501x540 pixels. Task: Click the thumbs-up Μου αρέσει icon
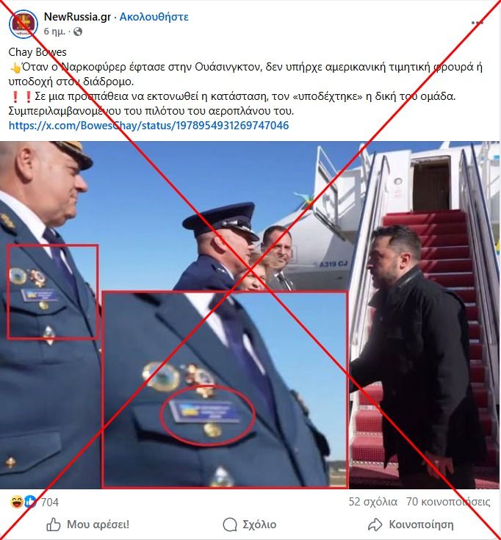click(x=54, y=525)
